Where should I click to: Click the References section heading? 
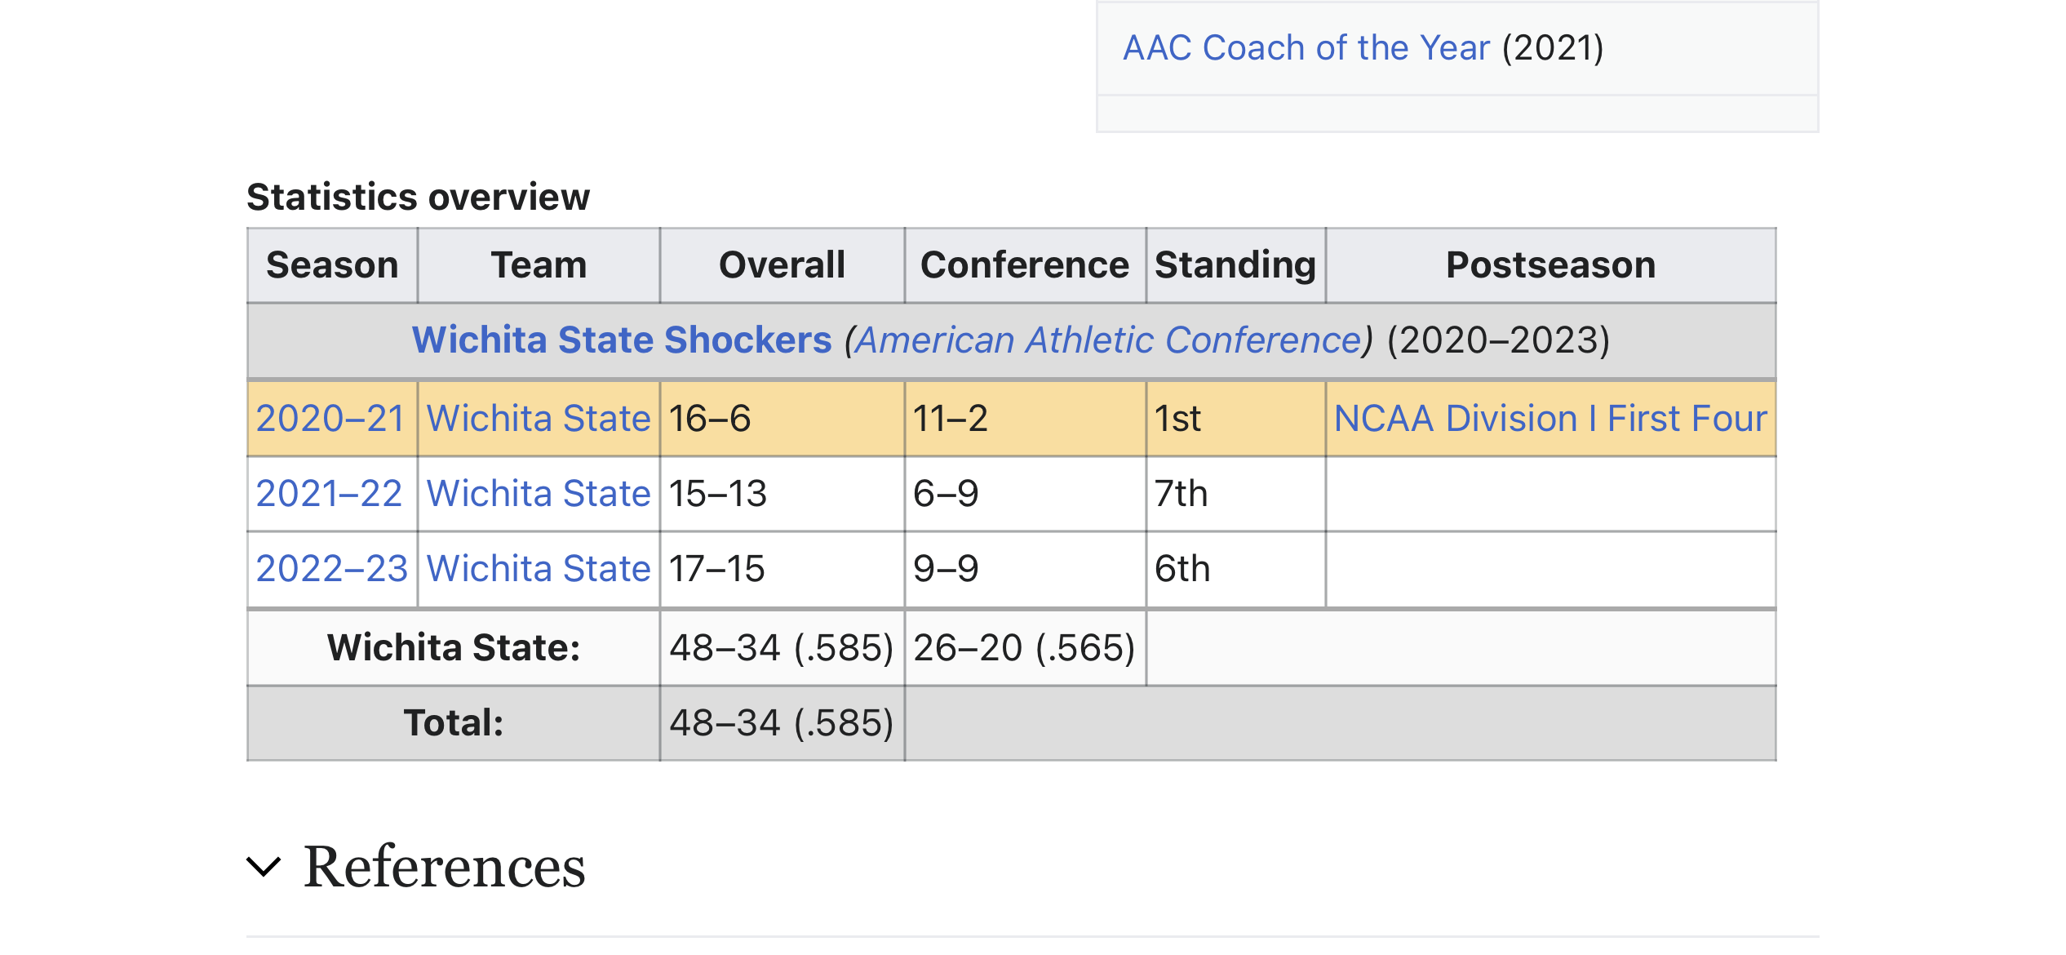pos(445,867)
